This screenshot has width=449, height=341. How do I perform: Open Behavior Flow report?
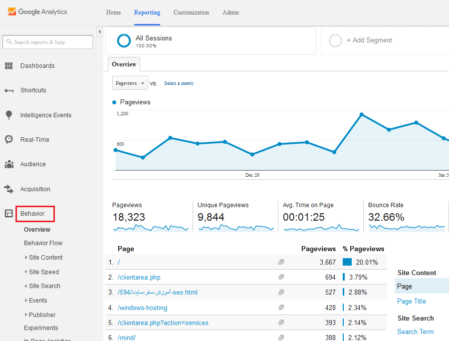tap(43, 243)
